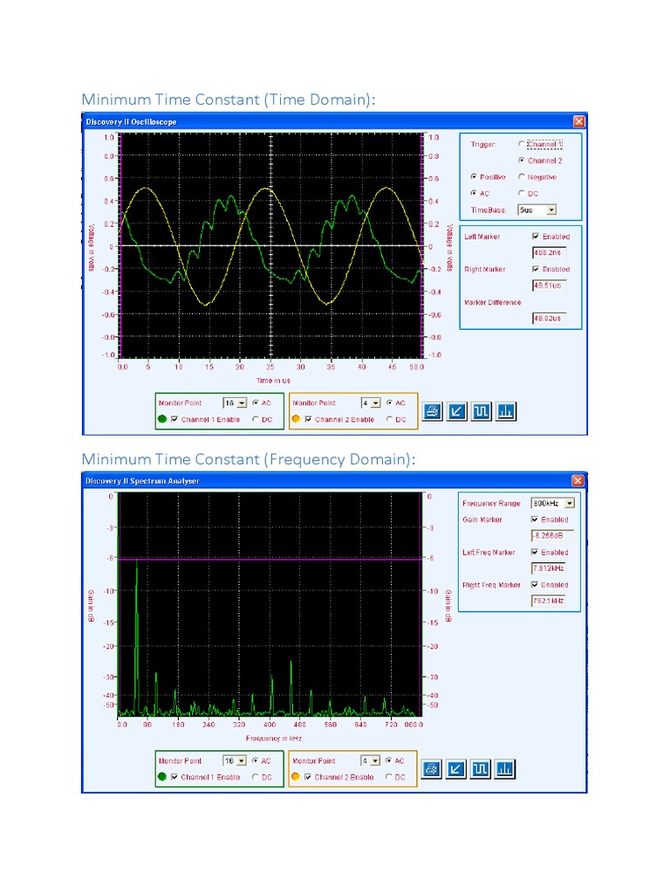This screenshot has height=894, width=670.
Task: Toggle Channel 2 Enable in Oscilloscope
Action: (x=308, y=419)
